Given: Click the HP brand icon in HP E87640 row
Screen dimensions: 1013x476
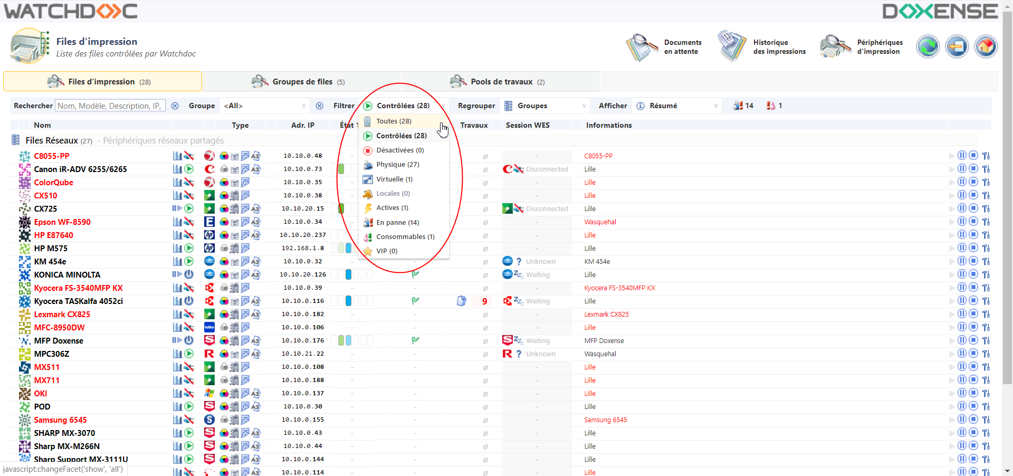Looking at the screenshot, I should [209, 235].
